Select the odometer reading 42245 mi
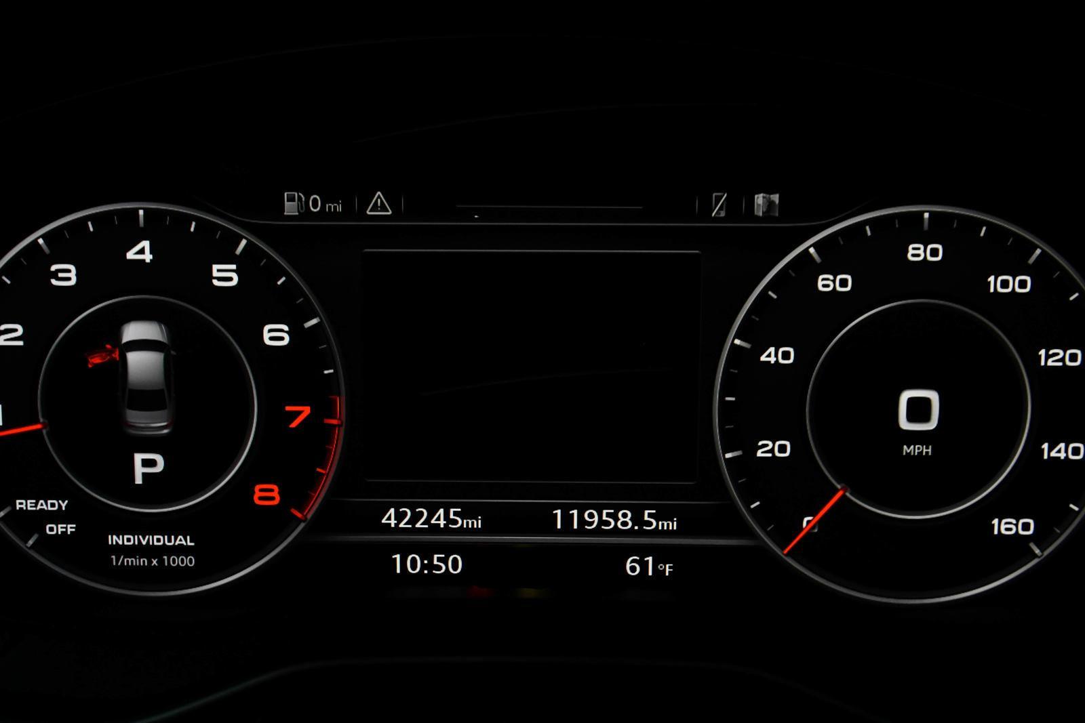This screenshot has height=723, width=1085. [x=431, y=519]
